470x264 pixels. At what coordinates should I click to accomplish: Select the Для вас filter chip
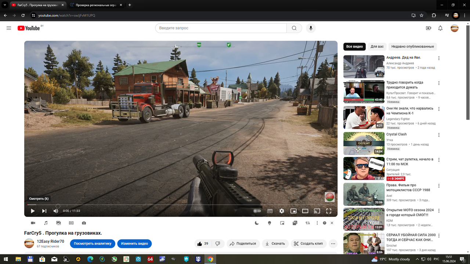(377, 47)
